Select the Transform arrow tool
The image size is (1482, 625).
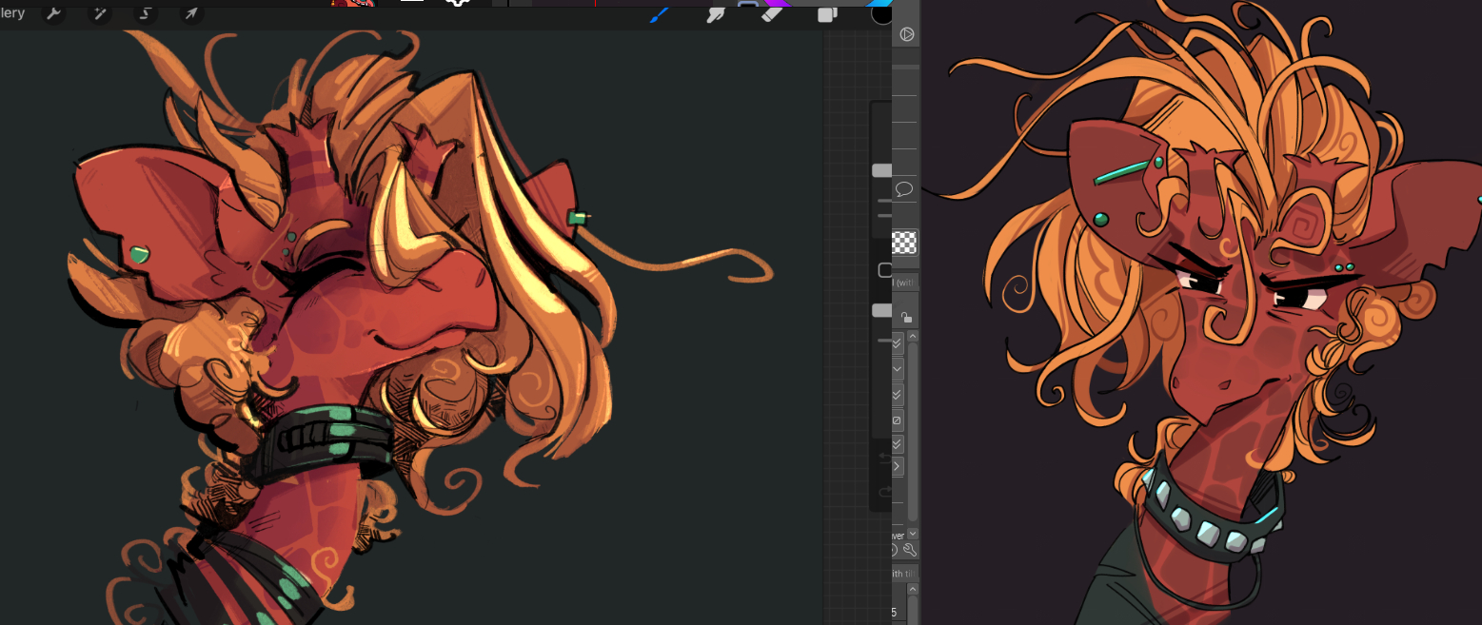[x=191, y=13]
